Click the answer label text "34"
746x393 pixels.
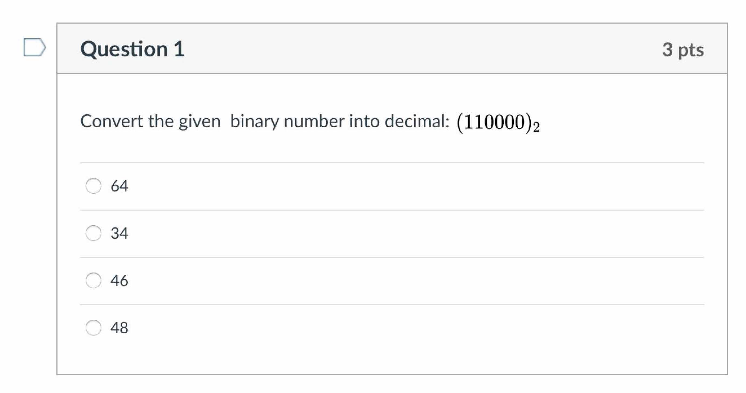(x=119, y=233)
